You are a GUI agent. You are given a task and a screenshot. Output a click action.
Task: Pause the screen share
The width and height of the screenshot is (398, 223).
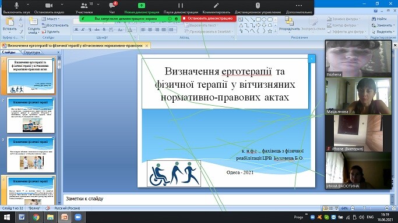point(181,8)
